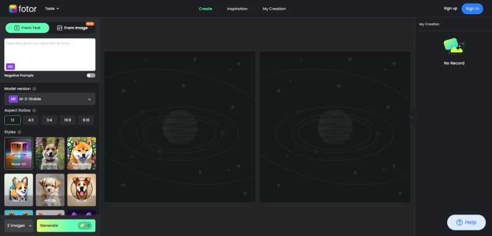Click the Fotor logo

coord(23,9)
